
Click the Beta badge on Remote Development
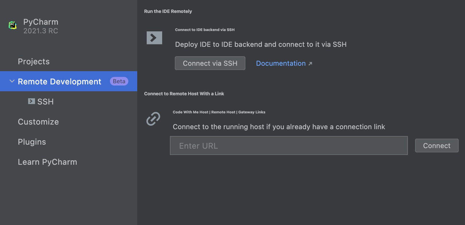click(119, 82)
